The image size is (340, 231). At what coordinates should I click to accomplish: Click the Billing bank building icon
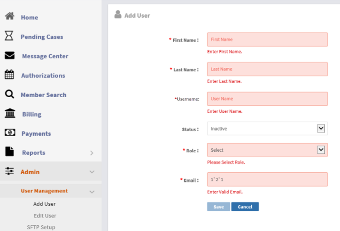[9, 114]
